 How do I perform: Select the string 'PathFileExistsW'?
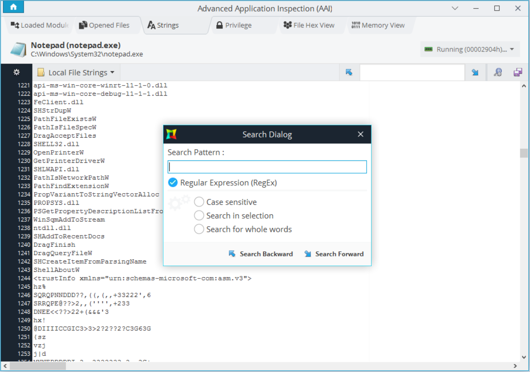[65, 119]
